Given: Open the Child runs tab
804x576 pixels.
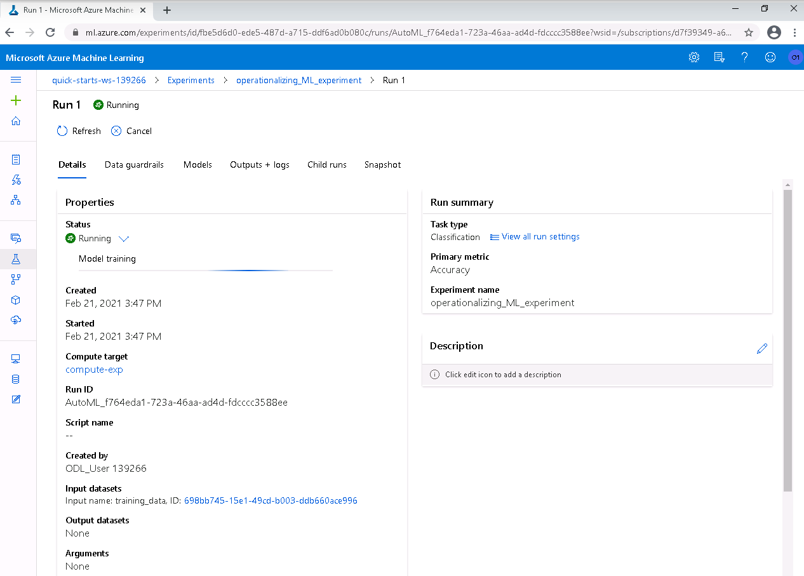Looking at the screenshot, I should coord(327,164).
